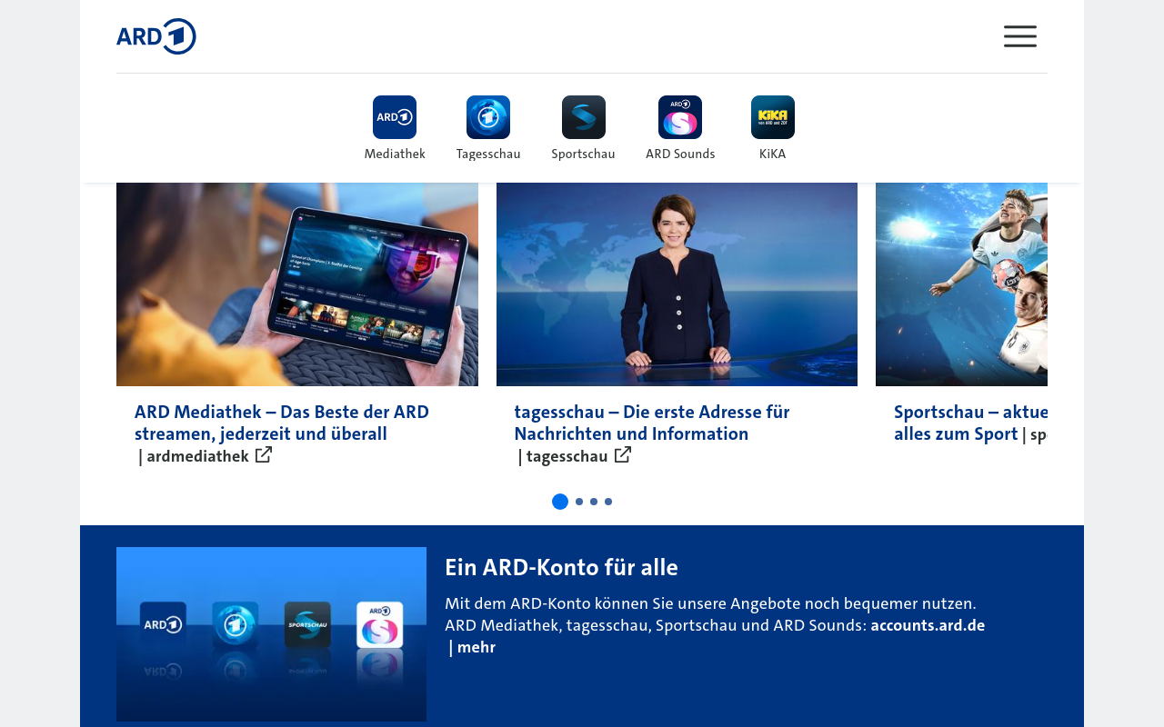Viewport: 1164px width, 727px height.
Task: Go to carousel slide four dot
Action: coord(608,502)
